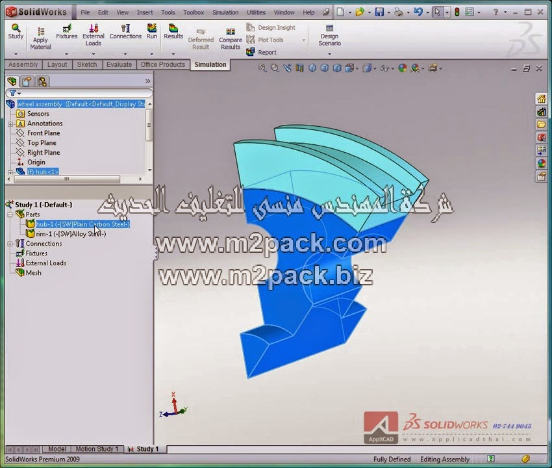Screen dimensions: 552x468
Task: Run the simulation study
Action: click(x=152, y=32)
